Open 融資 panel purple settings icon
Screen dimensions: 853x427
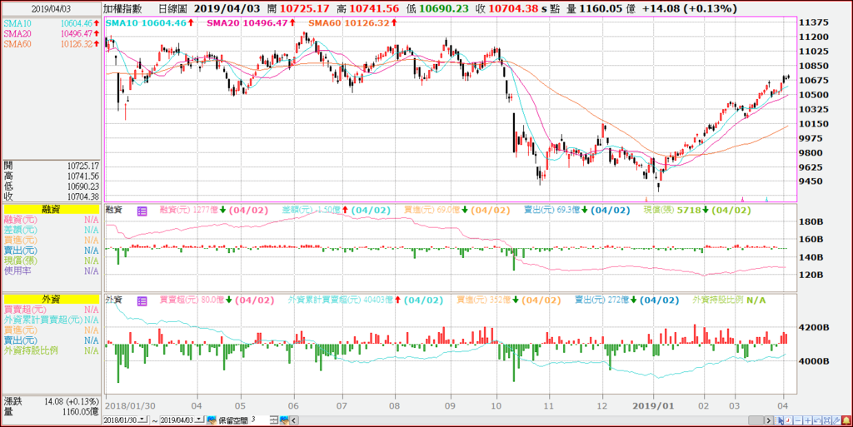point(142,211)
